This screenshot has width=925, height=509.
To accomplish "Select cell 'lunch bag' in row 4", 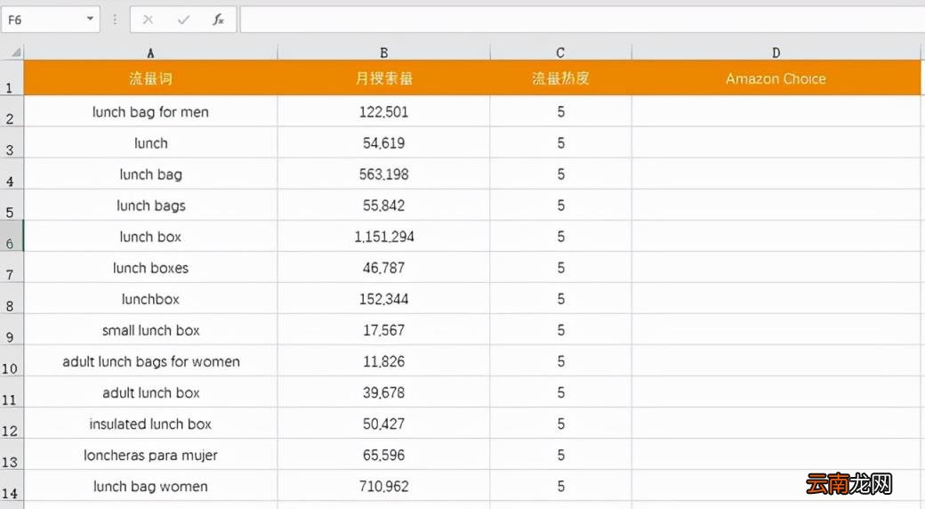I will (150, 174).
